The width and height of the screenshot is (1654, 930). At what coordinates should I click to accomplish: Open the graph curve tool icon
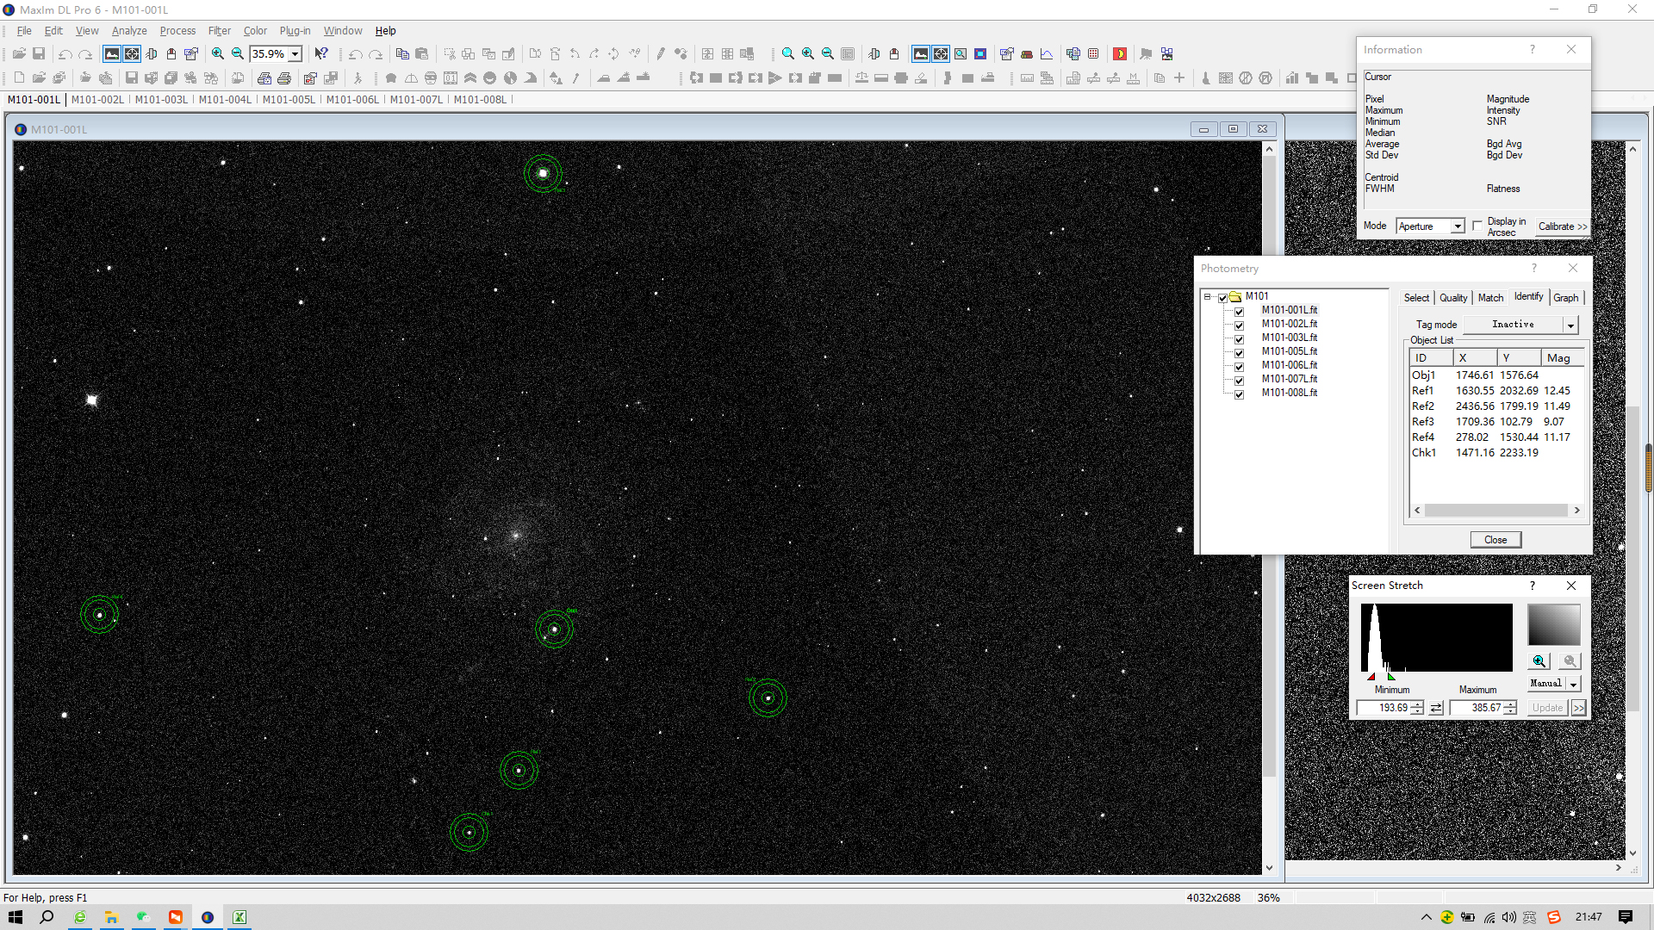(1047, 53)
